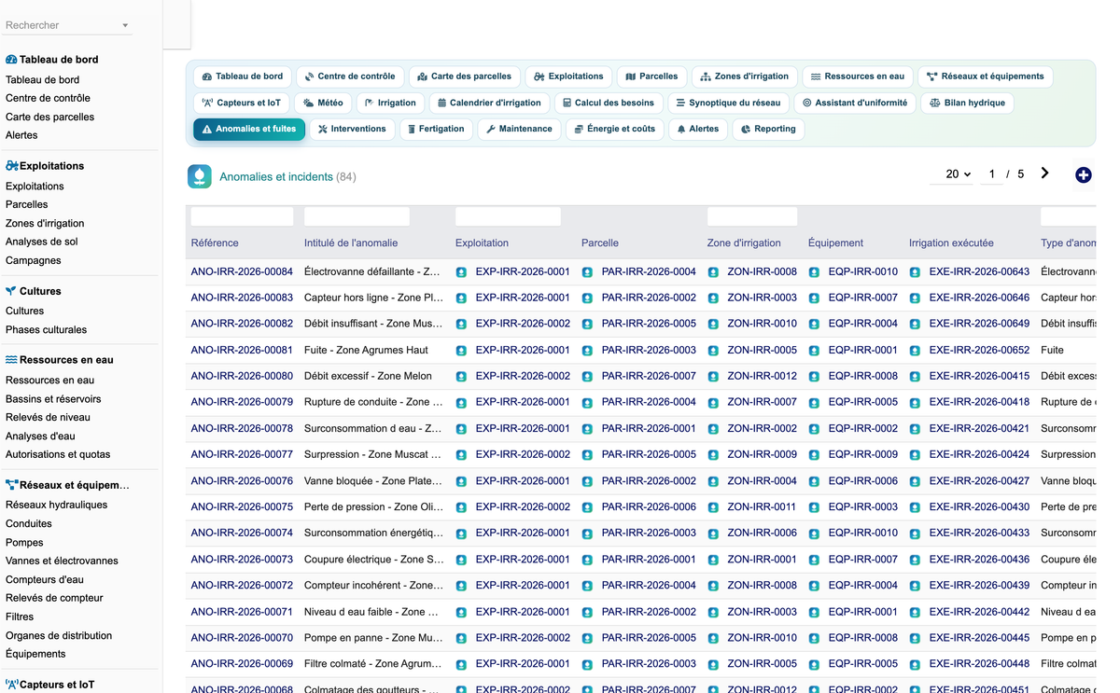Viewport: 1120px width, 693px height.
Task: Click the icon beside PAR-IRR-2026-0001 in row ANO-IRR-2026-00078
Action: (x=587, y=429)
